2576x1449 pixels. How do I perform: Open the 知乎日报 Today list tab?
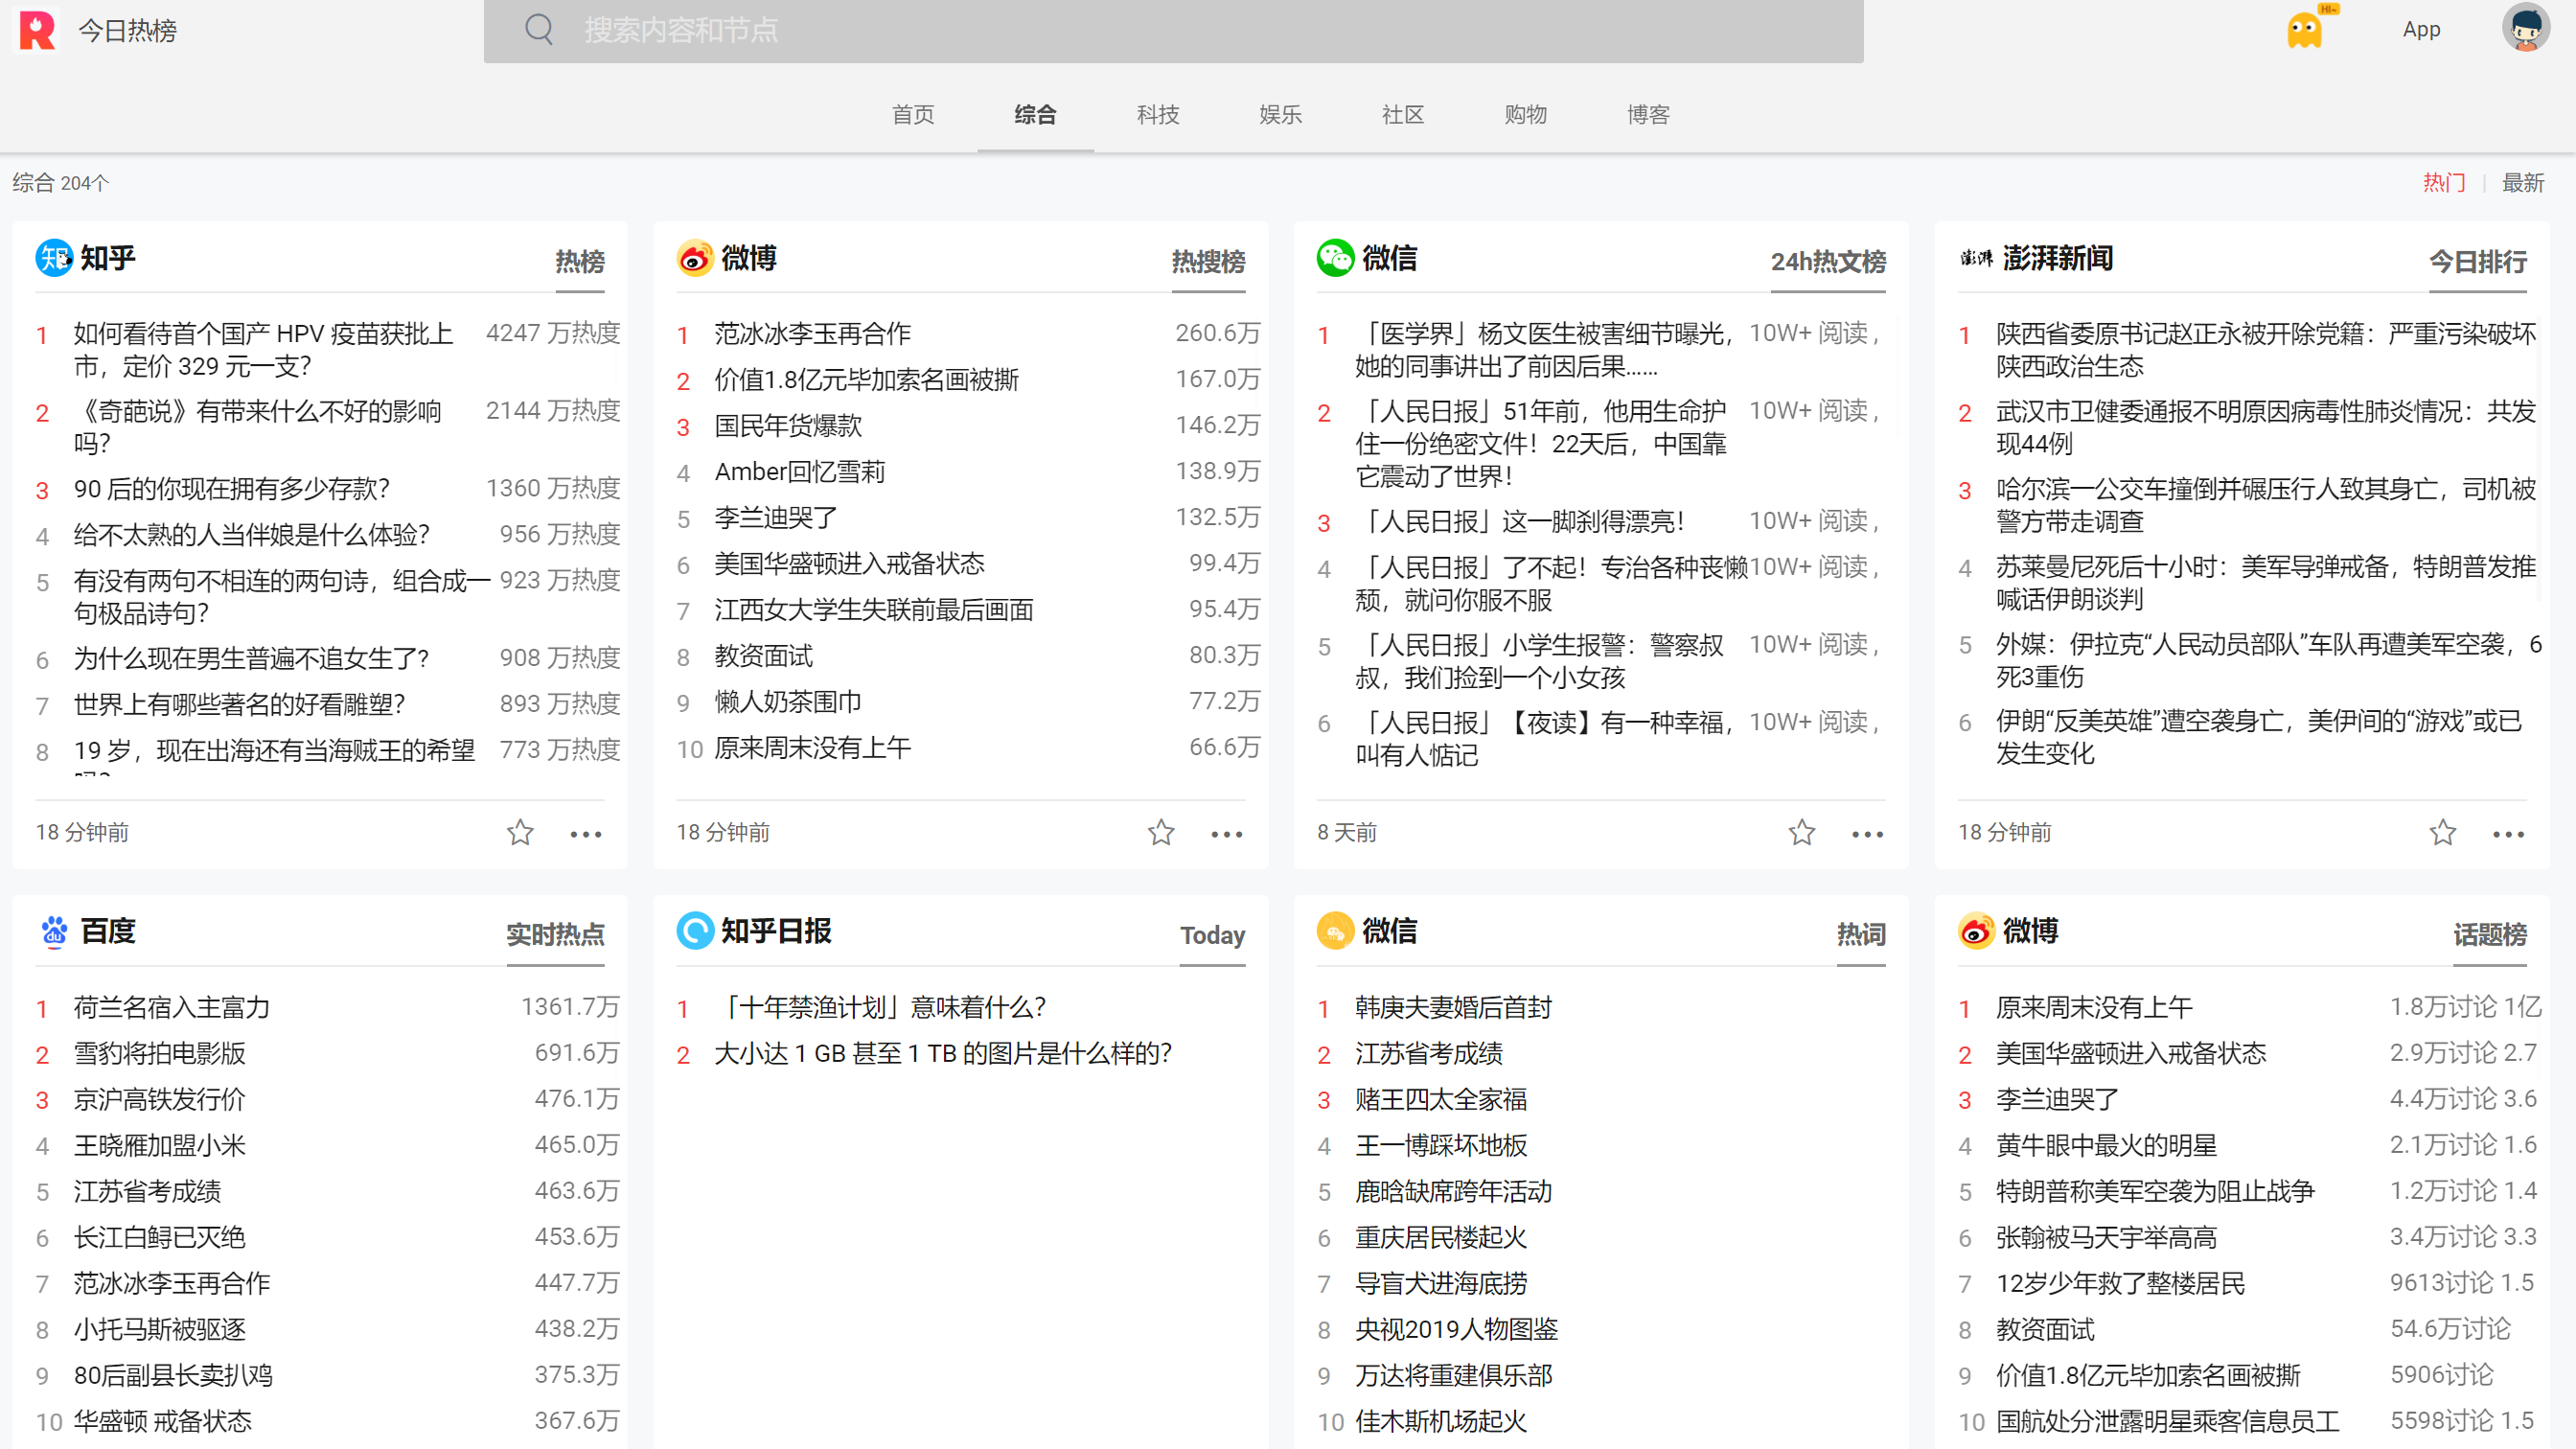tap(1212, 935)
